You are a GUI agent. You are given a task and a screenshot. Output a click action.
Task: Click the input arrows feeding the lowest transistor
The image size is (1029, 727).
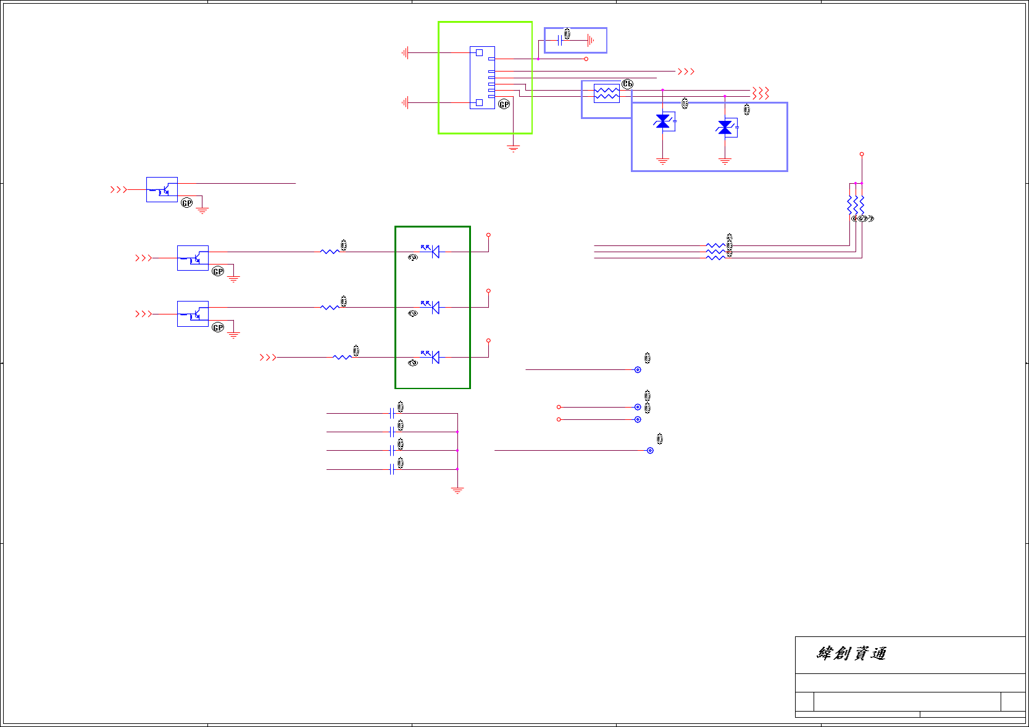(x=143, y=314)
